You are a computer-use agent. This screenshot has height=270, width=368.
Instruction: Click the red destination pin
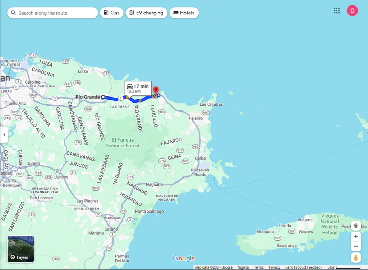click(x=156, y=90)
